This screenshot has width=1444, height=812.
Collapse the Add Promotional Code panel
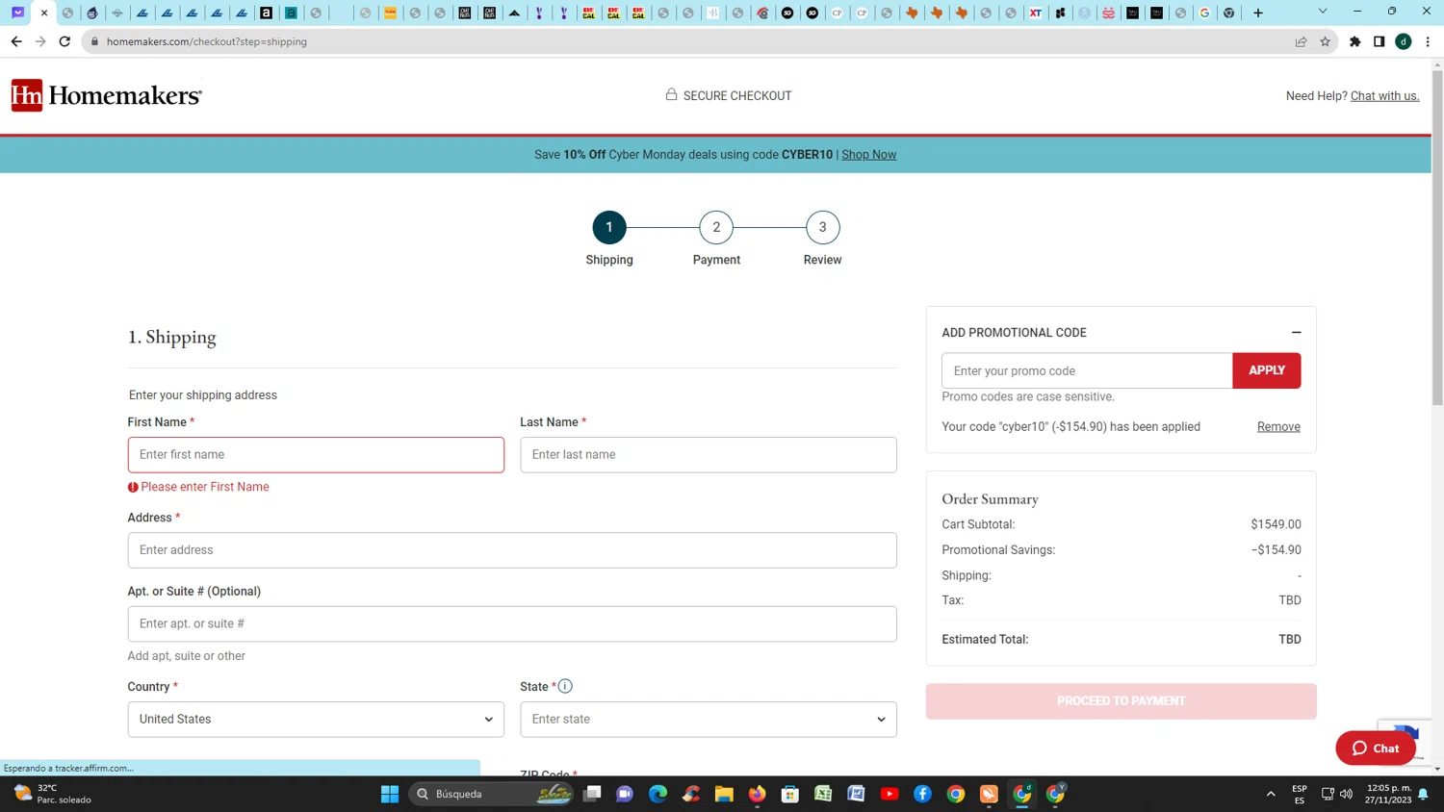1296,332
